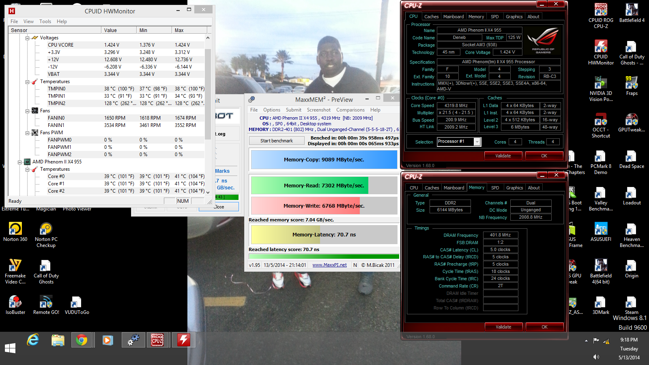Collapse the AMD Phenom II X4 955 node
This screenshot has height=365, width=649.
[19, 162]
